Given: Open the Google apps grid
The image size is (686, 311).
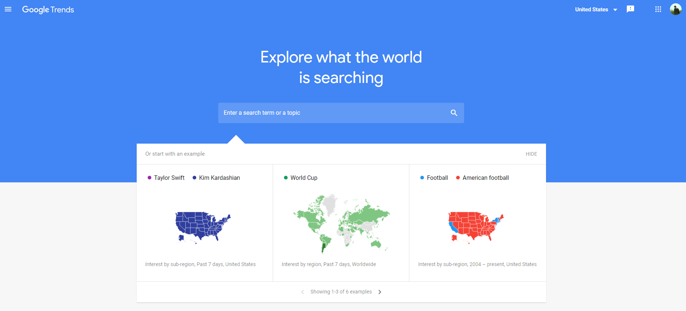Looking at the screenshot, I should (x=658, y=10).
